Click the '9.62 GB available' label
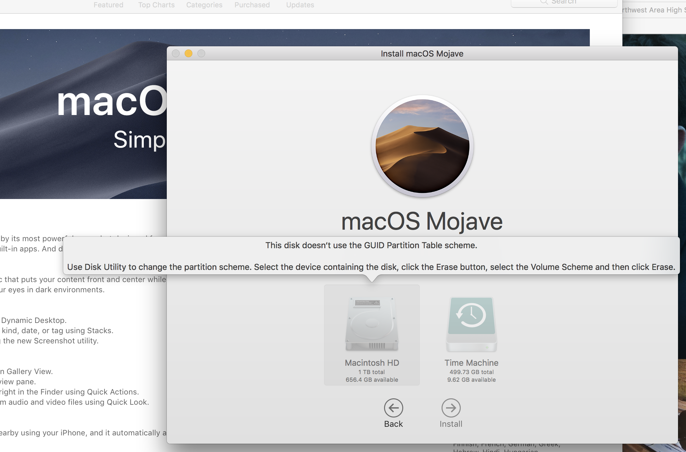This screenshot has width=686, height=452. tap(471, 380)
